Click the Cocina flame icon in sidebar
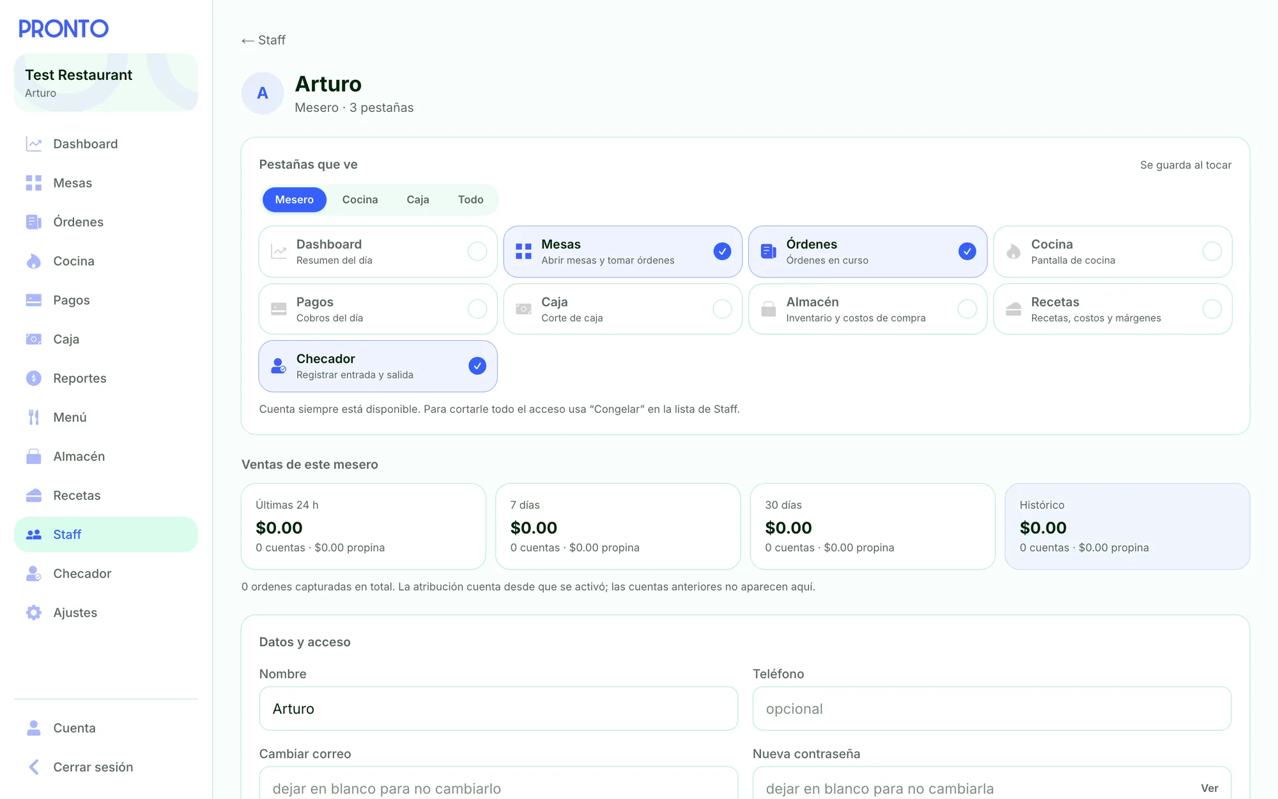The width and height of the screenshot is (1278, 799). pos(34,261)
